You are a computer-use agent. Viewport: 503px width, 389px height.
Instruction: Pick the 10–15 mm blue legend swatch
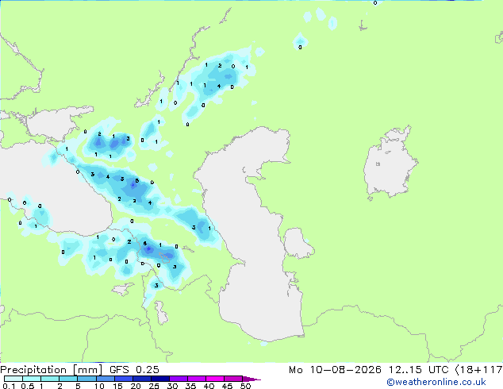point(105,379)
